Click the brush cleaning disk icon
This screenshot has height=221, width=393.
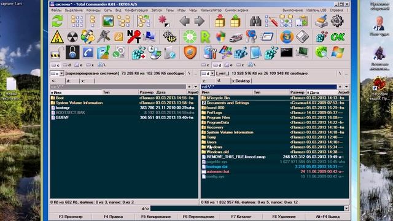(x=321, y=21)
